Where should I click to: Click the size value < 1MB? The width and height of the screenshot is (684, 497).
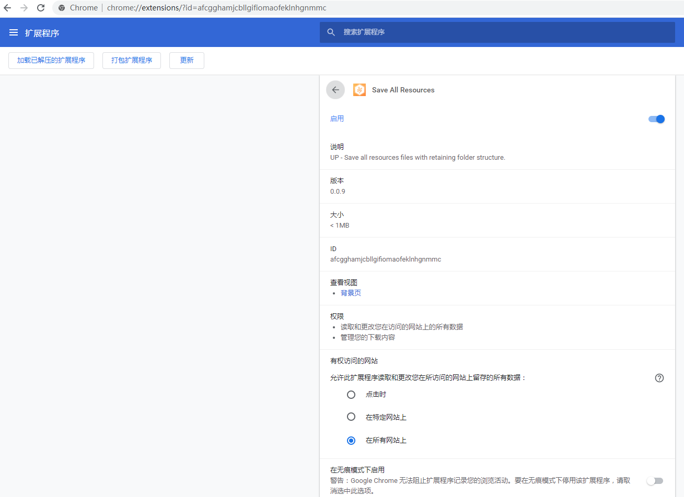[x=340, y=226]
